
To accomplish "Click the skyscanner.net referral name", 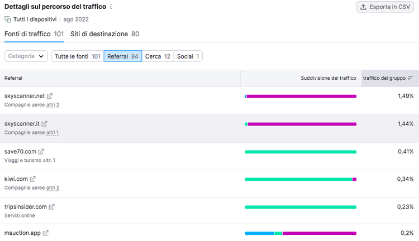I will [x=25, y=96].
